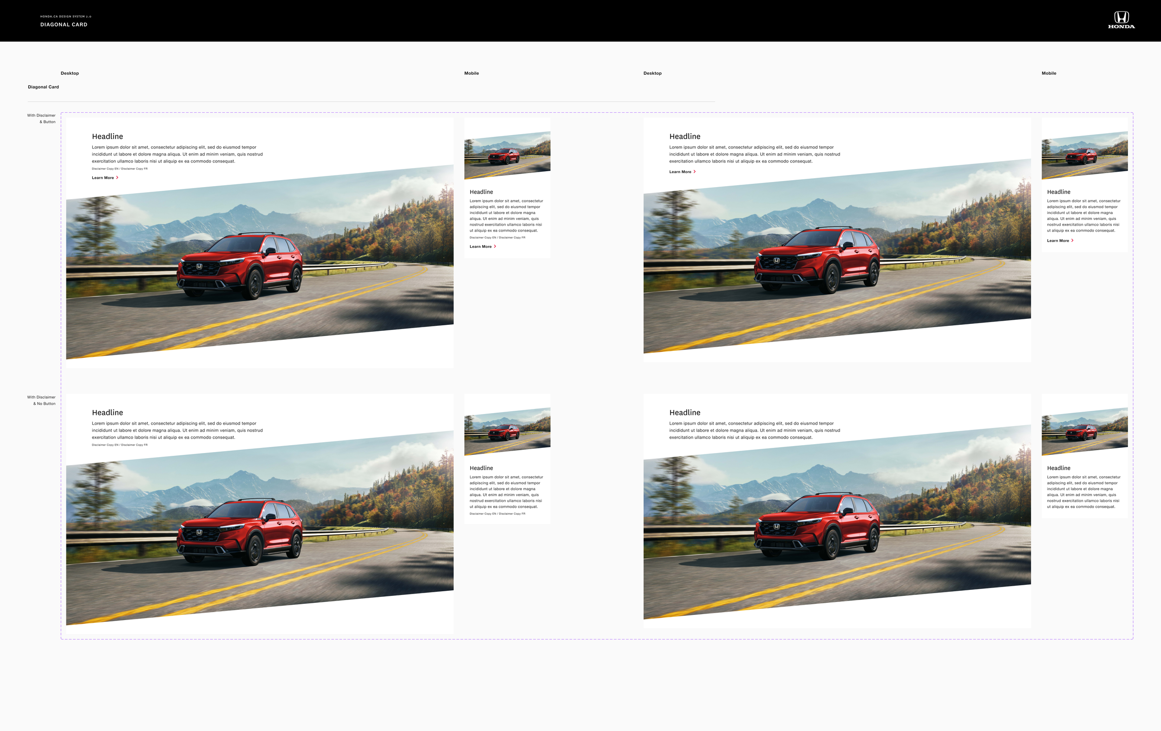1161x731 pixels.
Task: Click Learn More in mobile card with disclaimer copy
Action: [x=480, y=247]
